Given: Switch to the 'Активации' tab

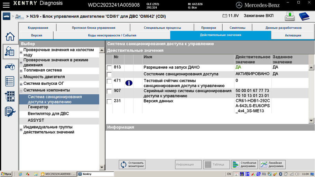Looking at the screenshot, I should [293, 35].
